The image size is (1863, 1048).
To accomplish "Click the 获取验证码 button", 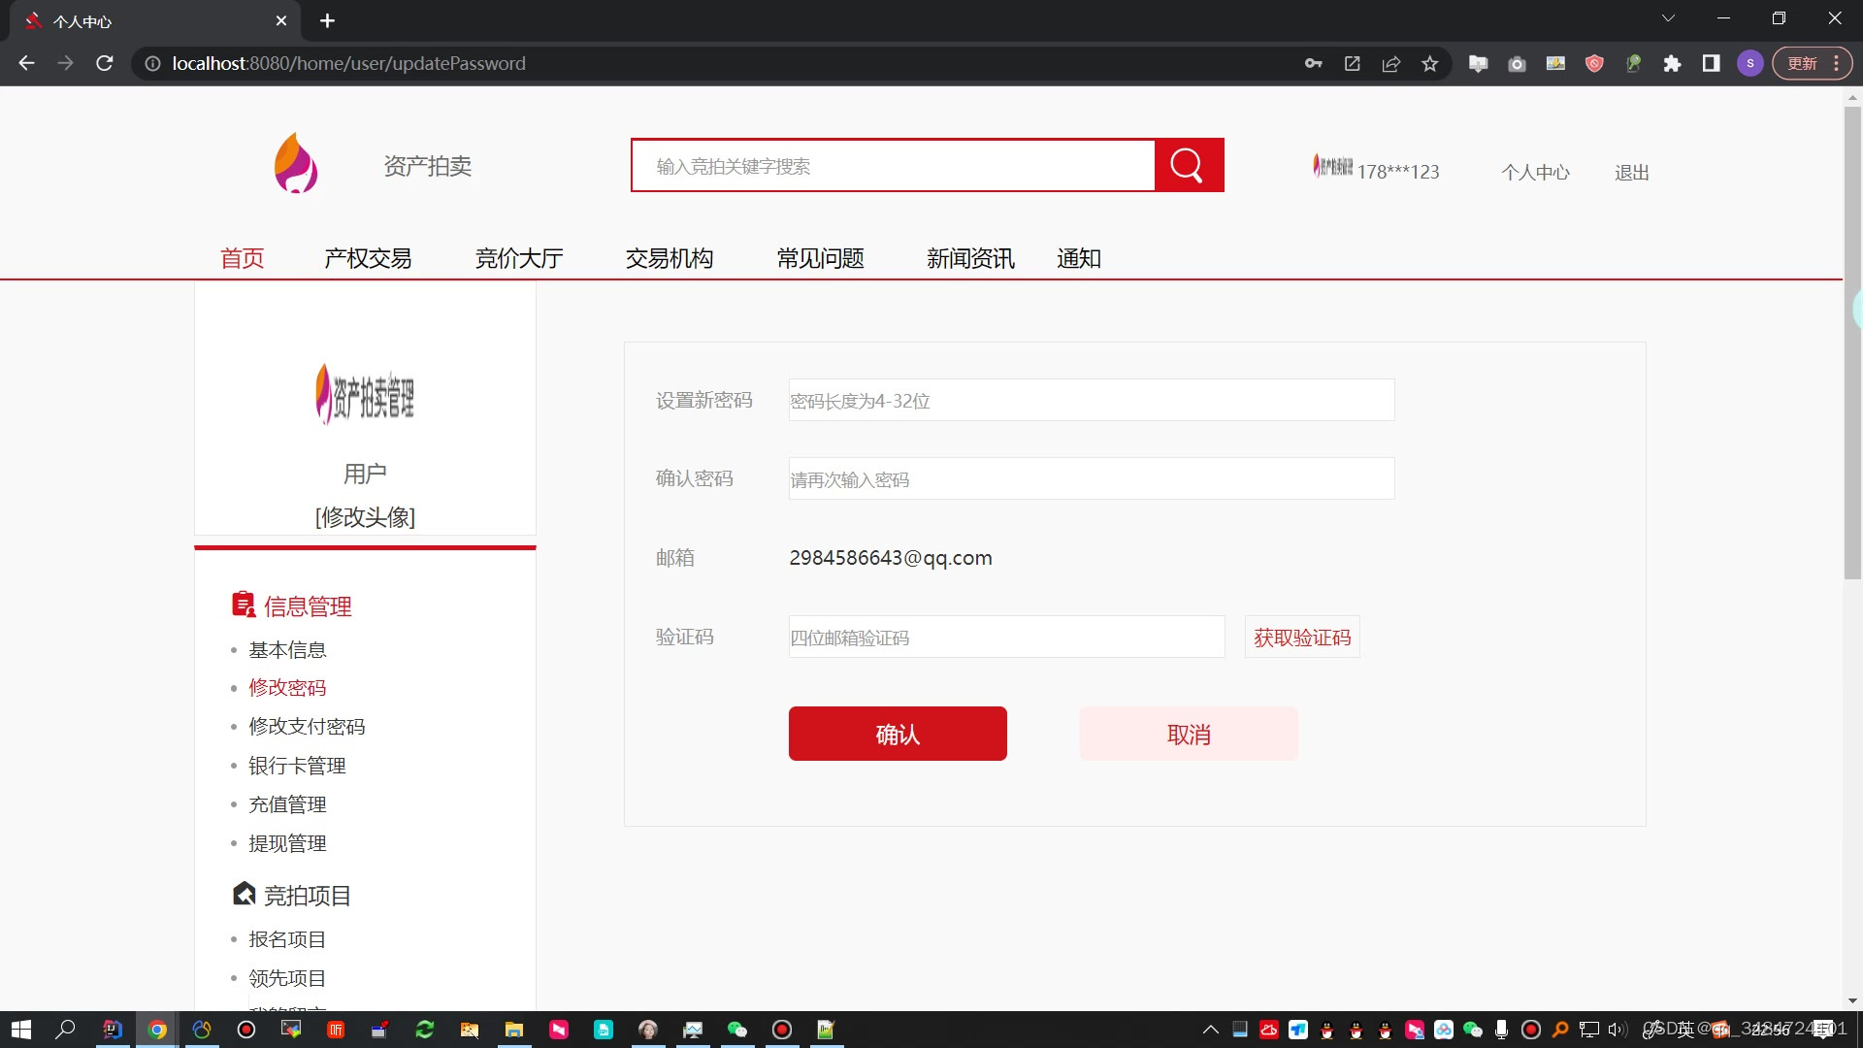I will (1301, 638).
